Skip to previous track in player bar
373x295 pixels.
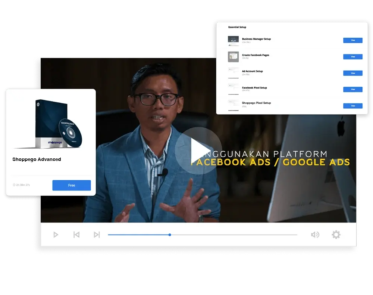76,235
